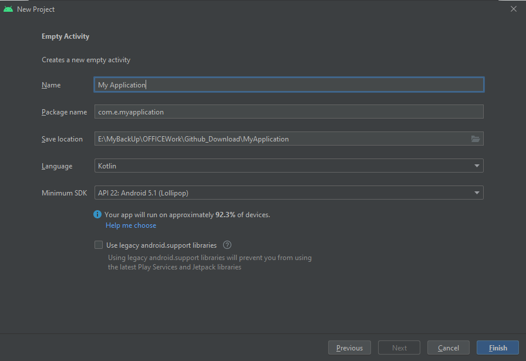This screenshot has height=361, width=526.
Task: Close the New Project dialog
Action: (514, 8)
